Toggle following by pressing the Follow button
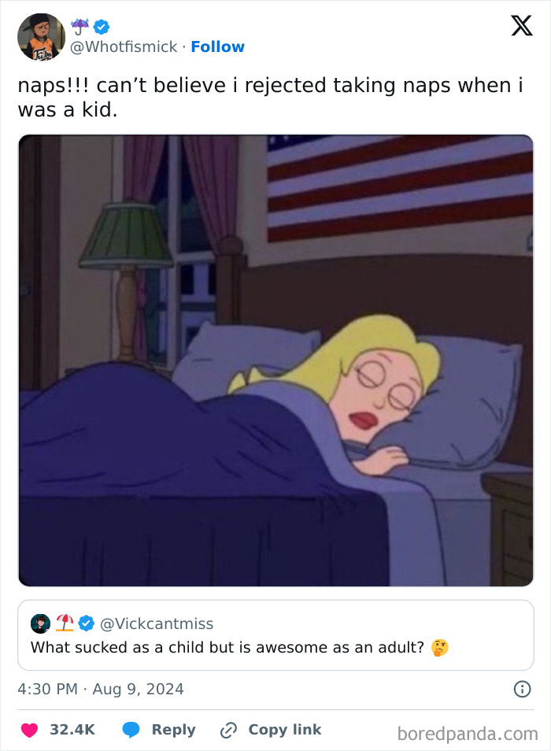Image resolution: width=551 pixels, height=751 pixels. coord(218,46)
